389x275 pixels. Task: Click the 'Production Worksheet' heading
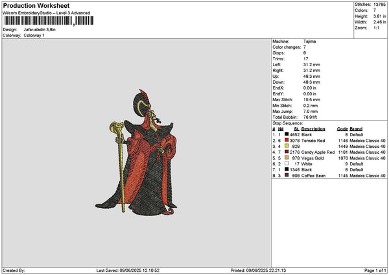[x=36, y=5]
